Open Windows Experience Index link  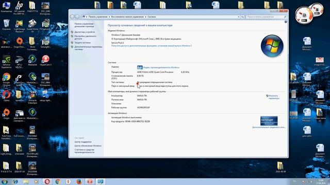(161, 67)
